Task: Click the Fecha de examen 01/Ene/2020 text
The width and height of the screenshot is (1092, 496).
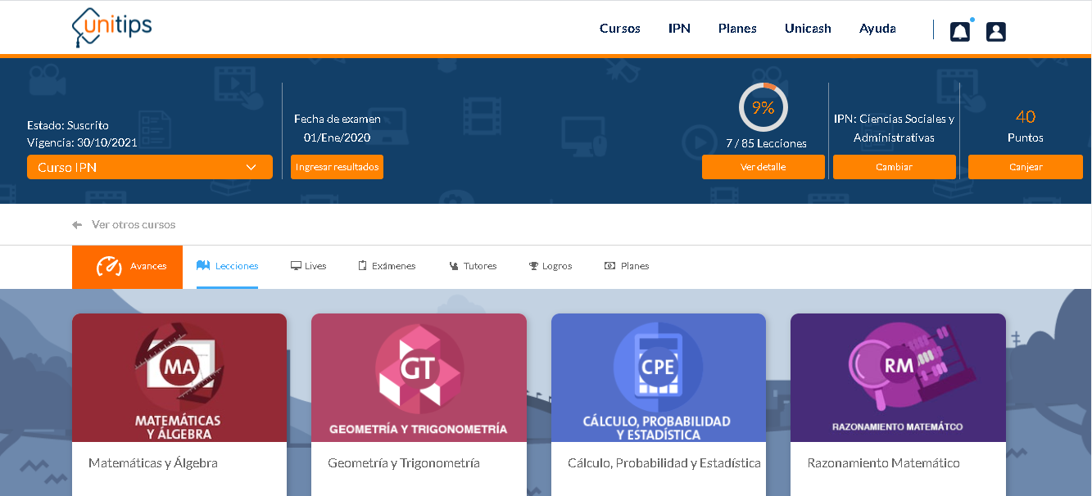Action: click(x=338, y=129)
